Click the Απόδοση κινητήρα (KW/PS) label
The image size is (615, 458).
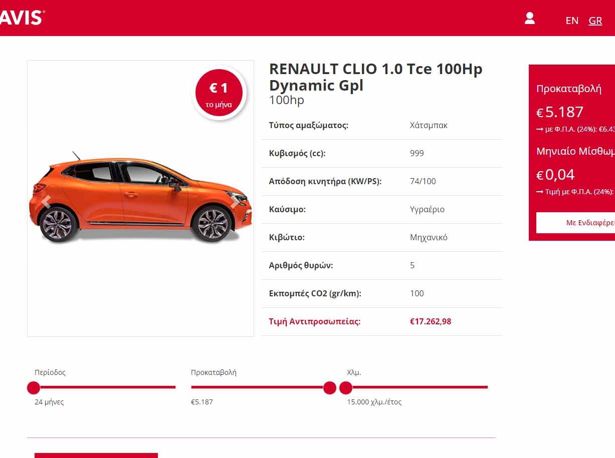click(x=325, y=181)
